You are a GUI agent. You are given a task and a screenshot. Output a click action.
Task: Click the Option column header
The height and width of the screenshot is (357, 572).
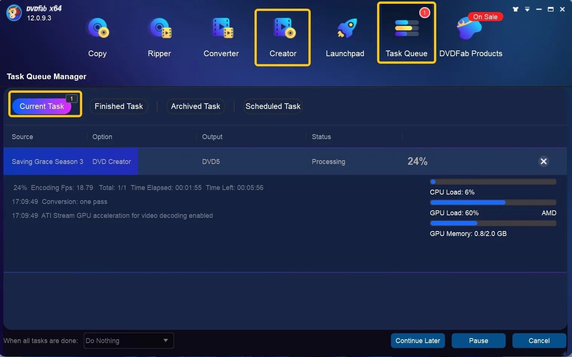(102, 137)
